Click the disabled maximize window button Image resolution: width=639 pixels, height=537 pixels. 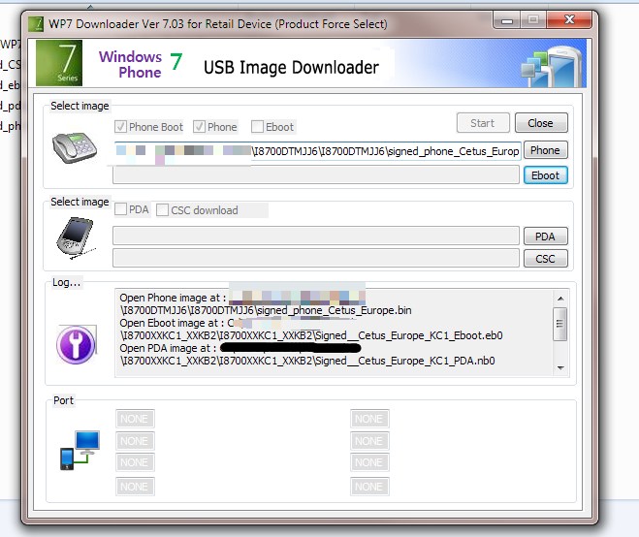[533, 20]
